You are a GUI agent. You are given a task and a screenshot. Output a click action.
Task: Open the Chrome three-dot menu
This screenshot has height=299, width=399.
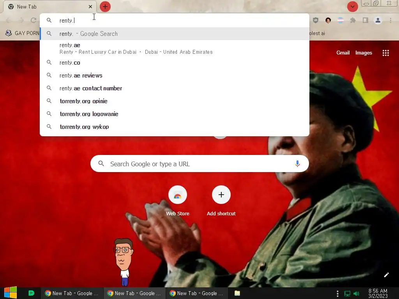390,20
